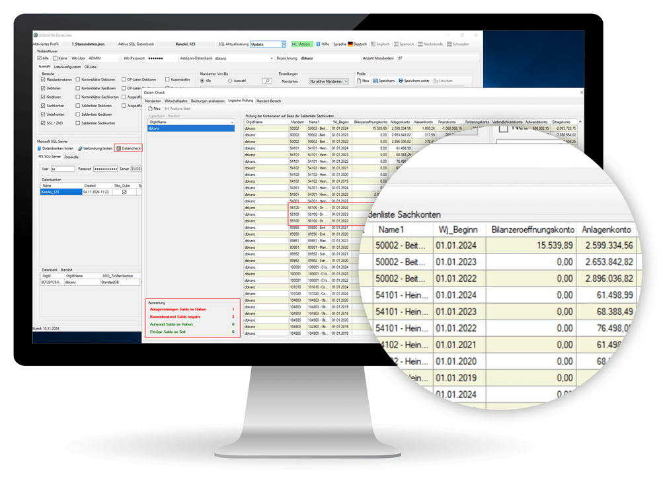Click the Mandanten search magnifier button
Viewport: 661px width, 489px height.
tap(266, 81)
